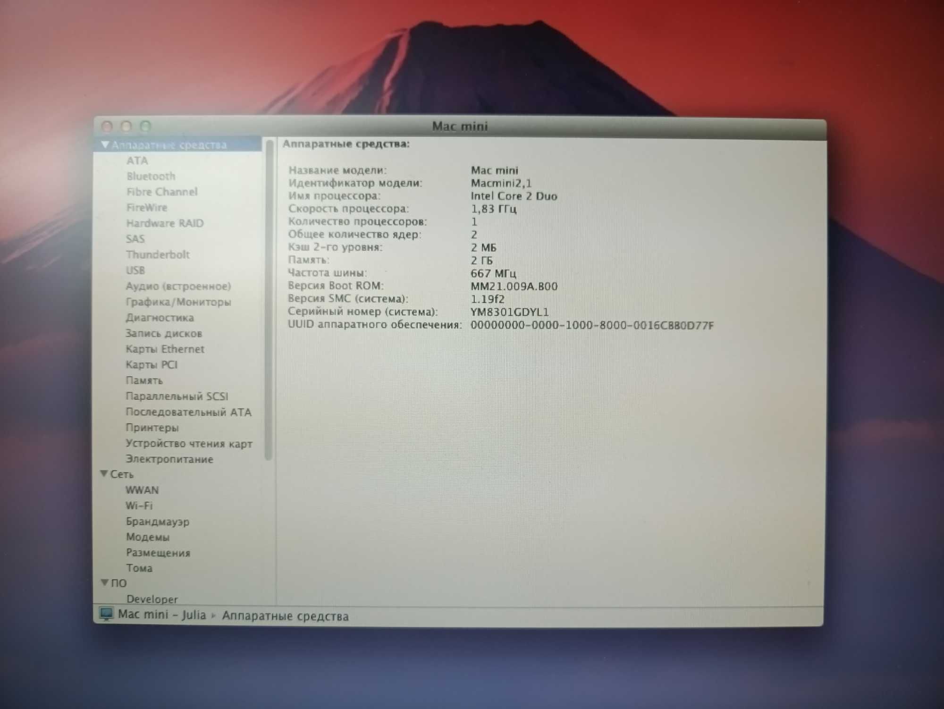Screen dimensions: 944x709
Task: Select Запись дисков in the sidebar
Action: [163, 333]
